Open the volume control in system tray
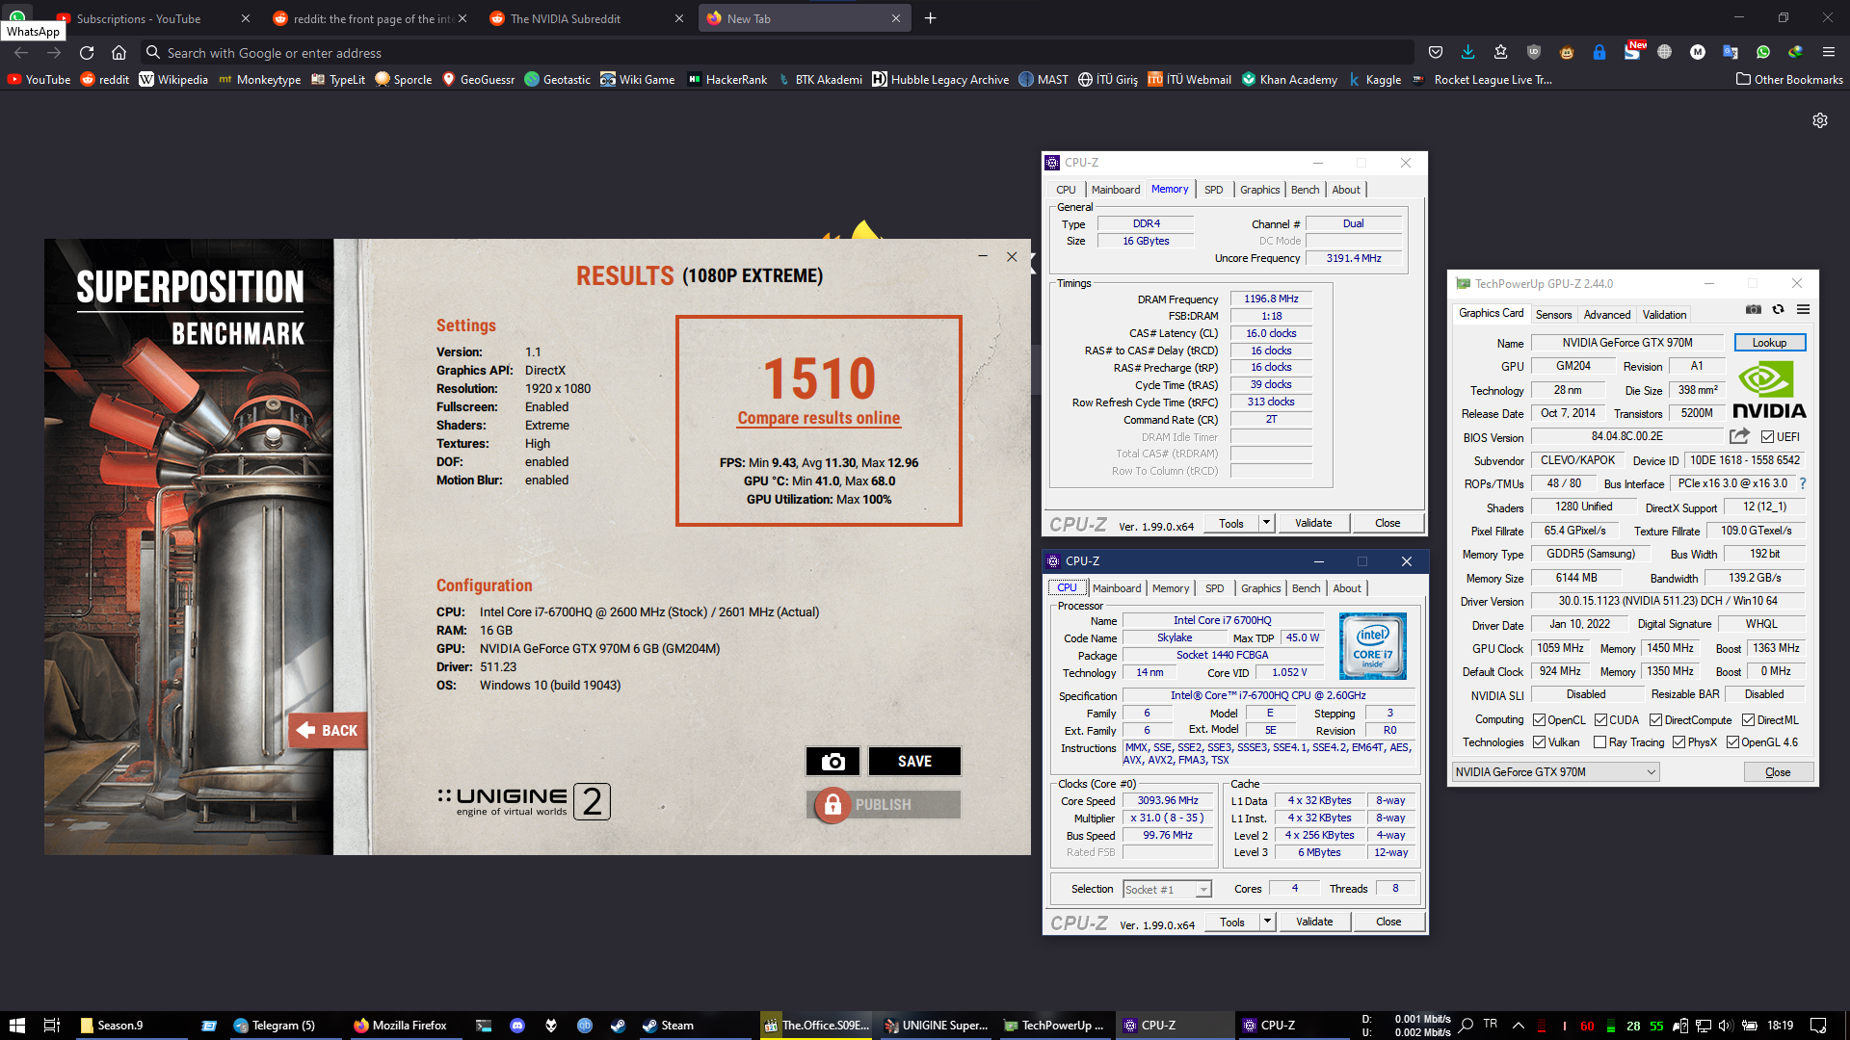The height and width of the screenshot is (1040, 1850). pos(1725,1026)
